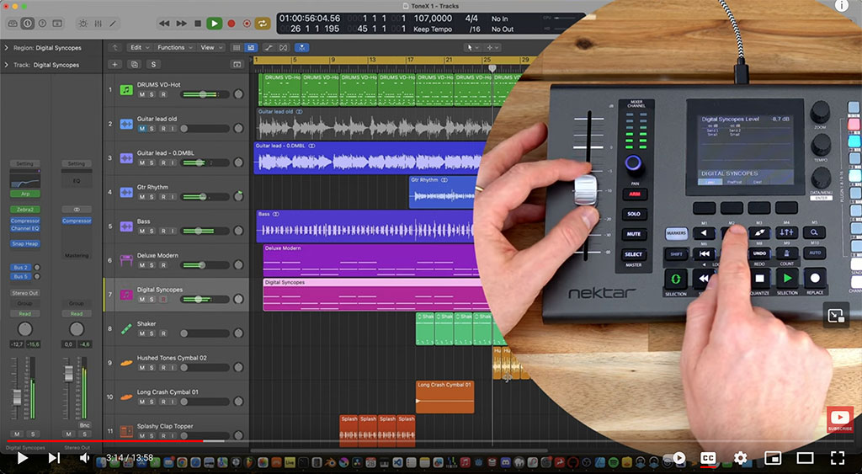
Task: Solo the Deluxe Modern track
Action: point(152,265)
